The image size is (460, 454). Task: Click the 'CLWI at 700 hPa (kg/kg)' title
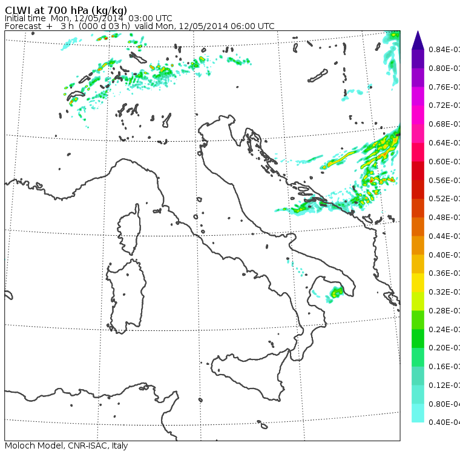pos(66,10)
